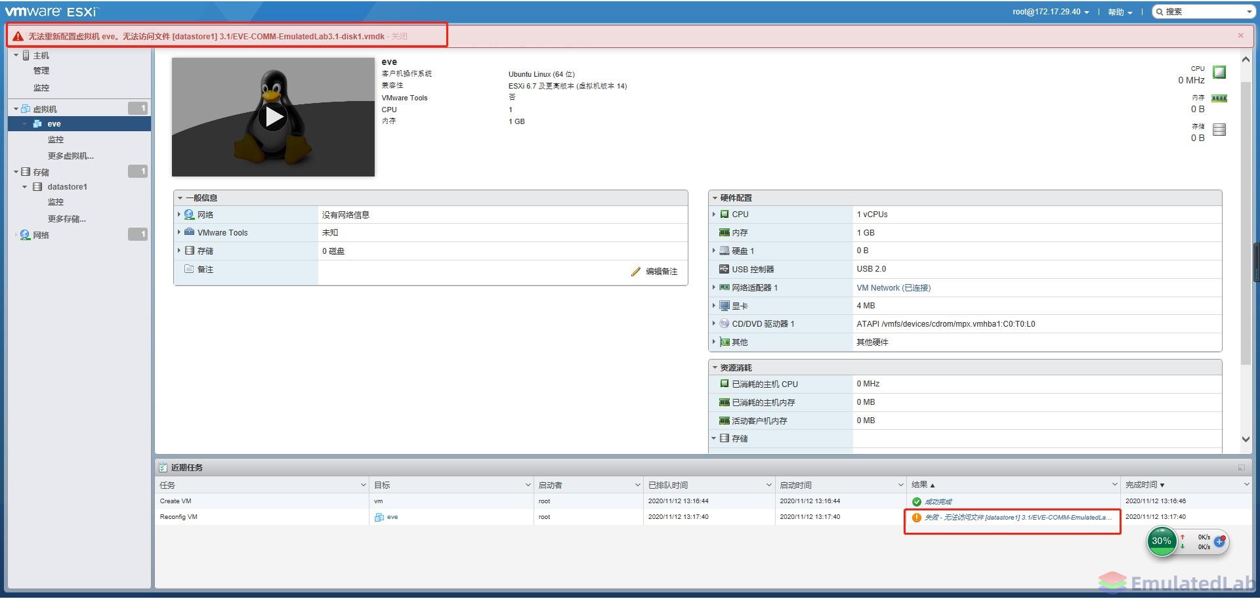
Task: Collapse the datastore1 tree node
Action: 25,187
